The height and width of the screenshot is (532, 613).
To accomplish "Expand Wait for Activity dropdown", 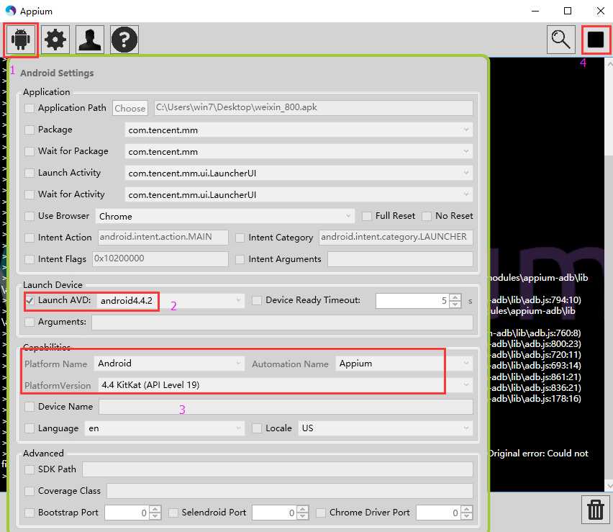I will pyautogui.click(x=299, y=194).
